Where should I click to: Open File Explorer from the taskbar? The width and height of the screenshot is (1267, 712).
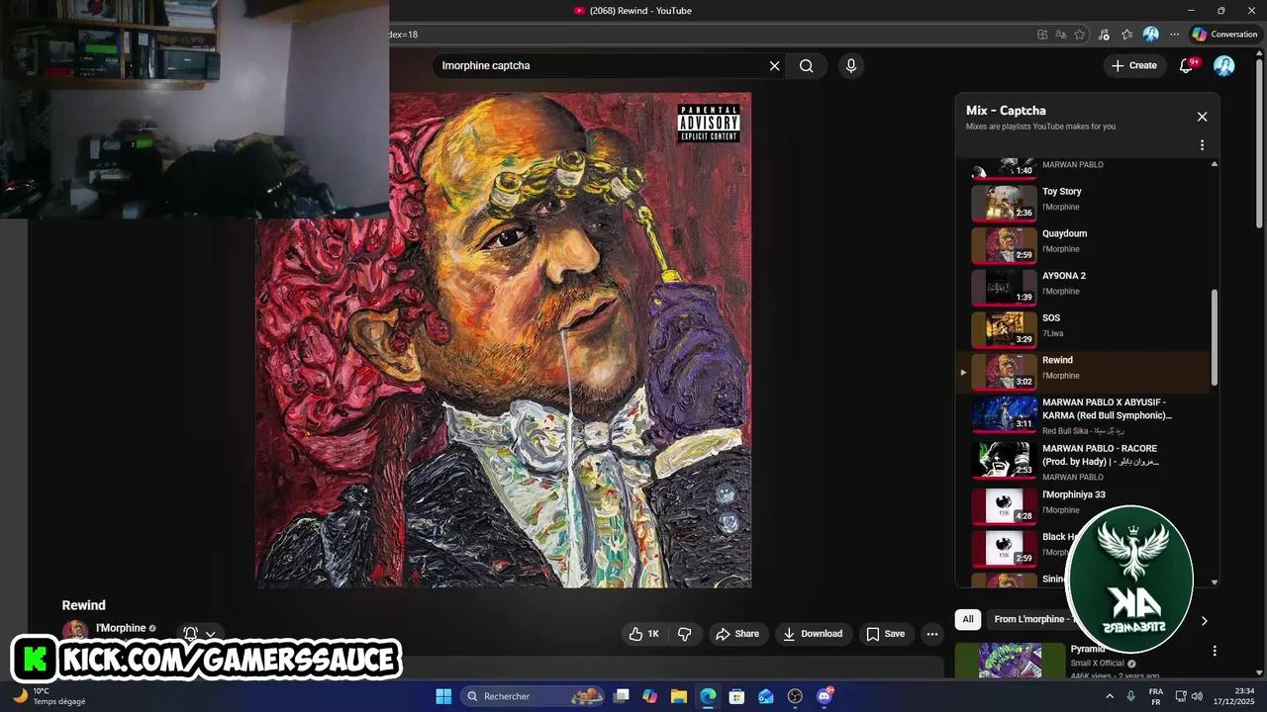click(679, 696)
